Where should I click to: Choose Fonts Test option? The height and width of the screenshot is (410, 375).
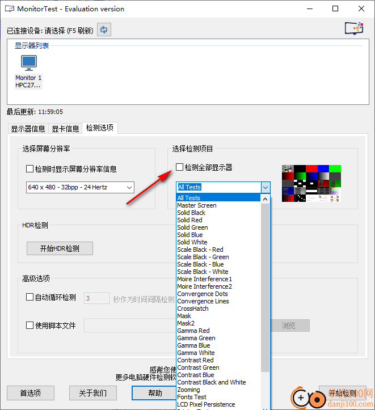coord(218,397)
